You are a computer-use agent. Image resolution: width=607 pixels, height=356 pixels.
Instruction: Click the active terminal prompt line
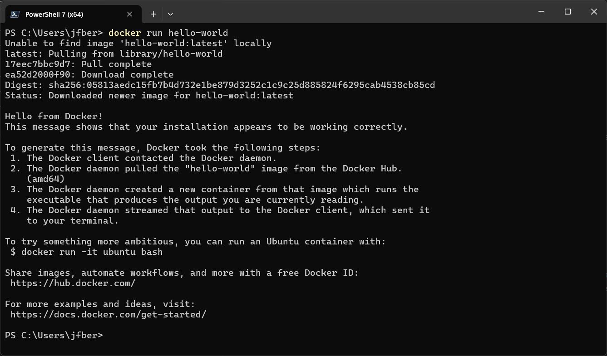click(54, 335)
